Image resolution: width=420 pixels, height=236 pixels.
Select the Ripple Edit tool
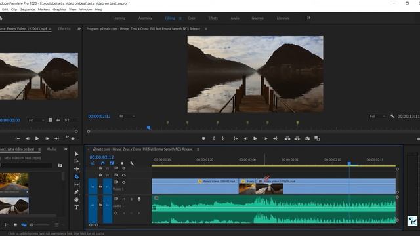(x=77, y=169)
